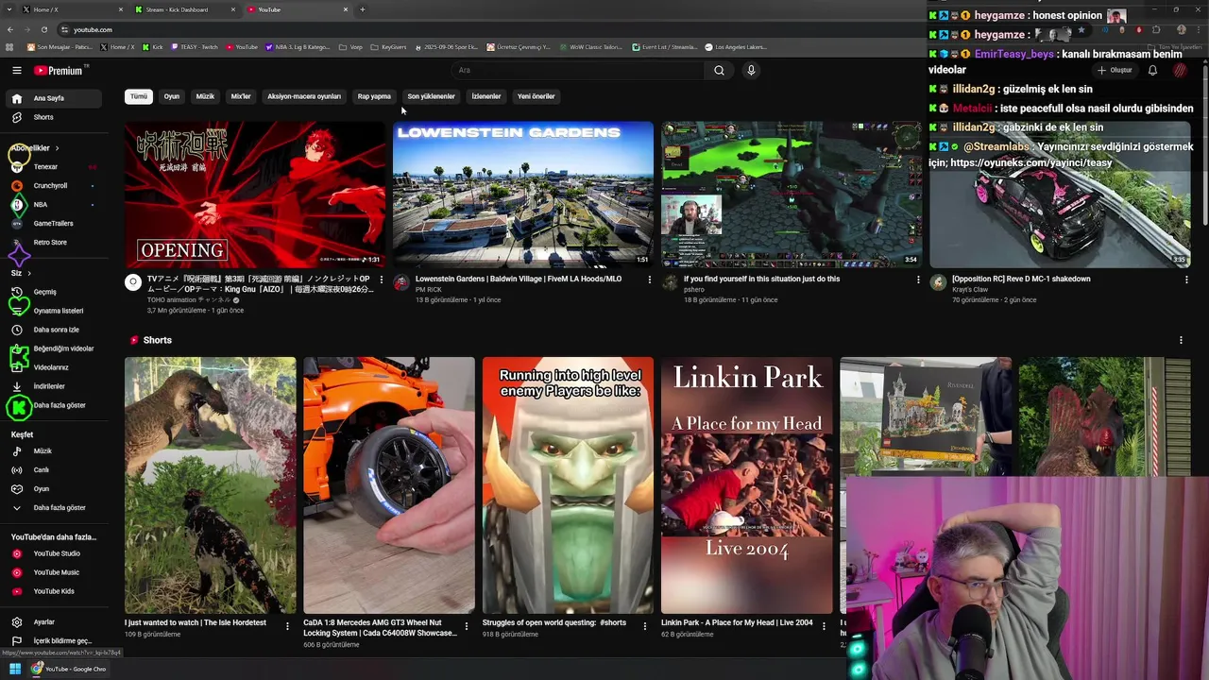Select the Tümü filter chip

pos(139,96)
